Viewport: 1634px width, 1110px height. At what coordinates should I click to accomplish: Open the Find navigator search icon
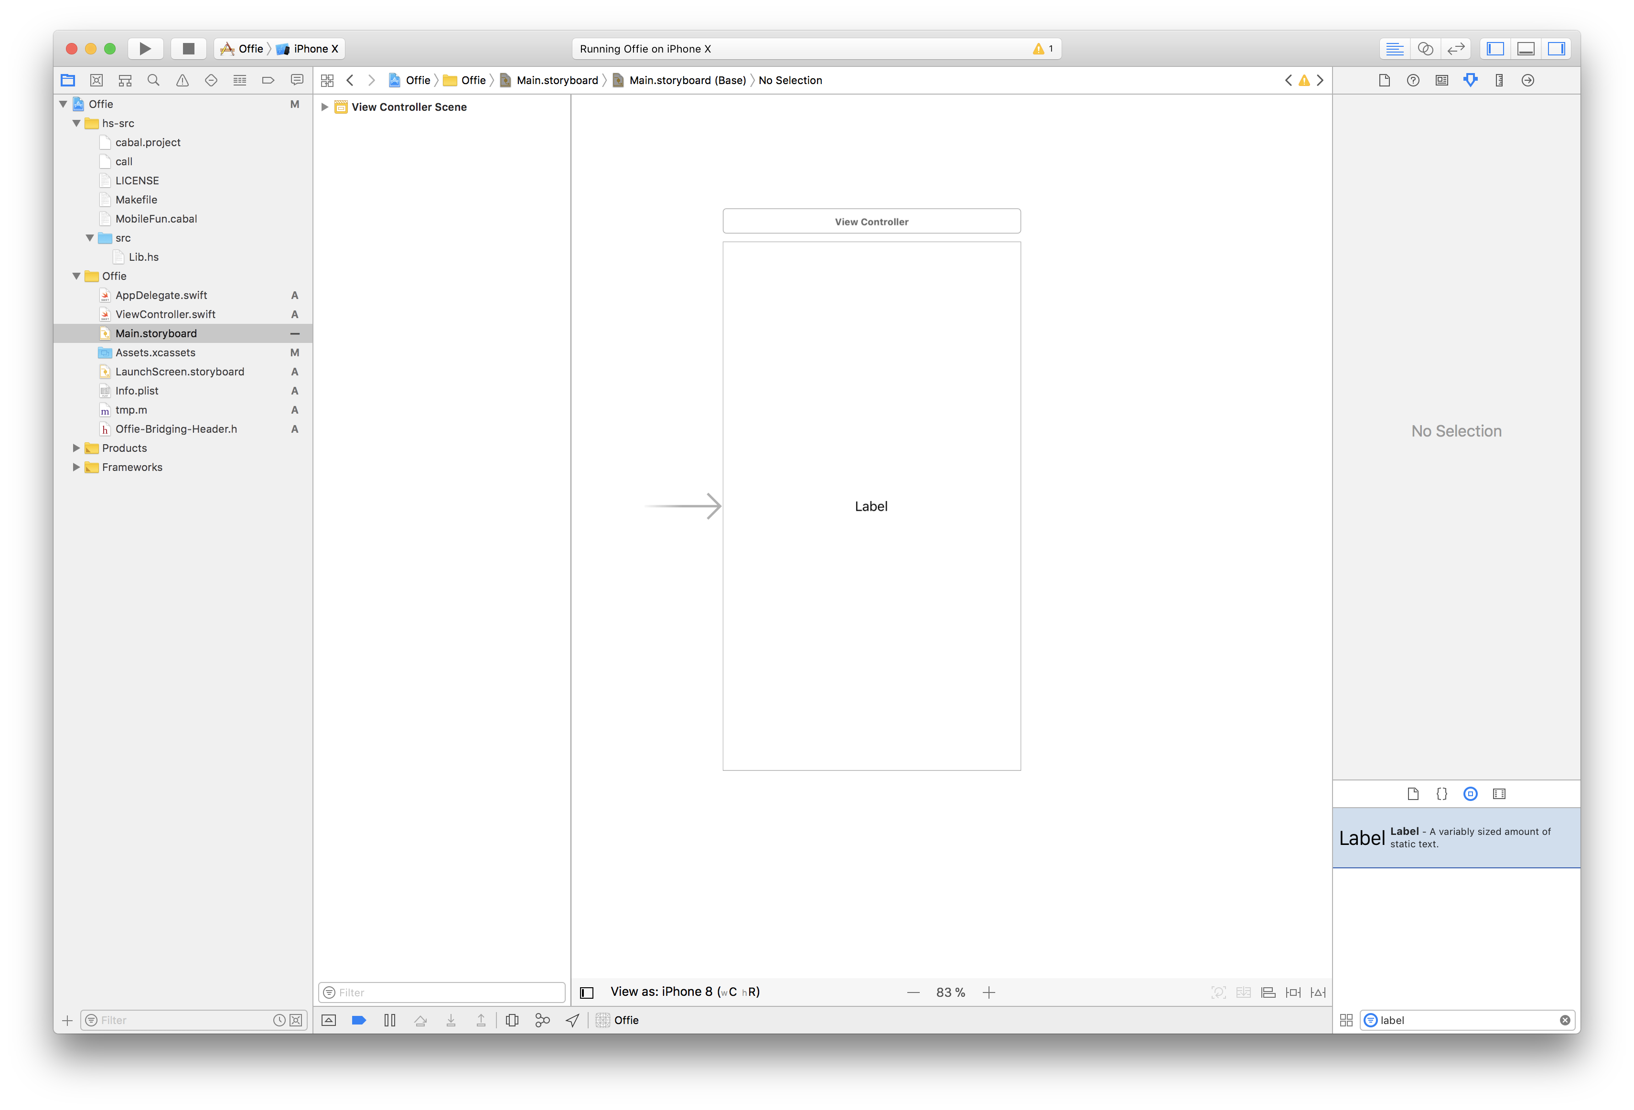tap(153, 80)
